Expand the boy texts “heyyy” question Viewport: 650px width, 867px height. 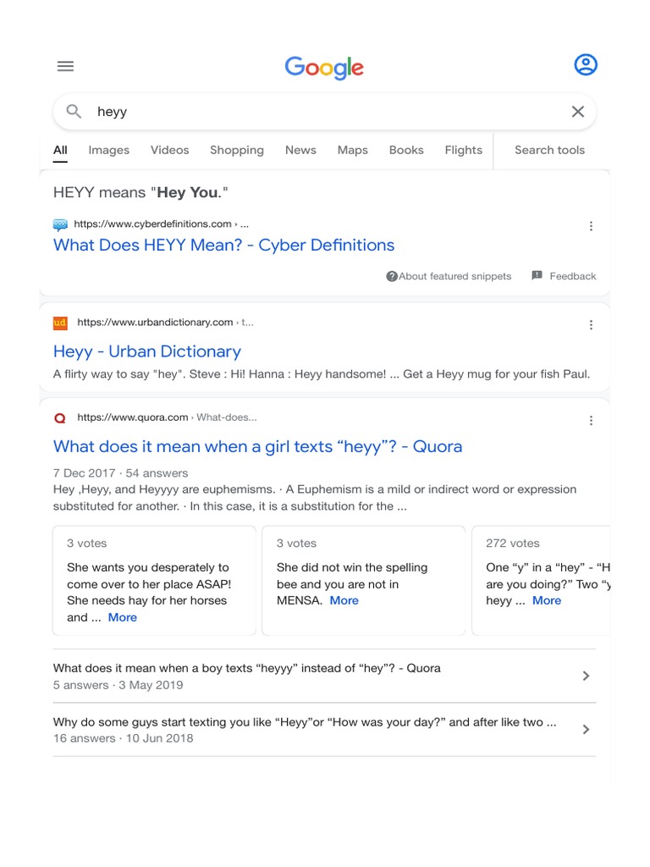pos(586,676)
